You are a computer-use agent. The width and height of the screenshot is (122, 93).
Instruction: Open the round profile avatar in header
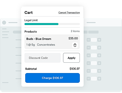(x=4, y=22)
